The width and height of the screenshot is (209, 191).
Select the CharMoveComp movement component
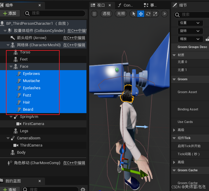coord(43,163)
